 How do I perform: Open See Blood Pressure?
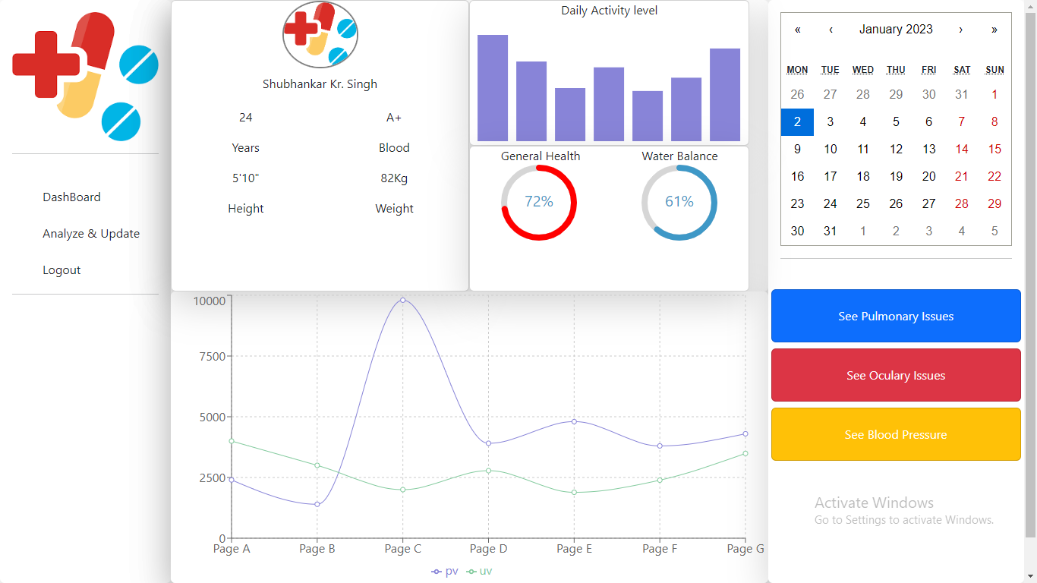click(896, 434)
